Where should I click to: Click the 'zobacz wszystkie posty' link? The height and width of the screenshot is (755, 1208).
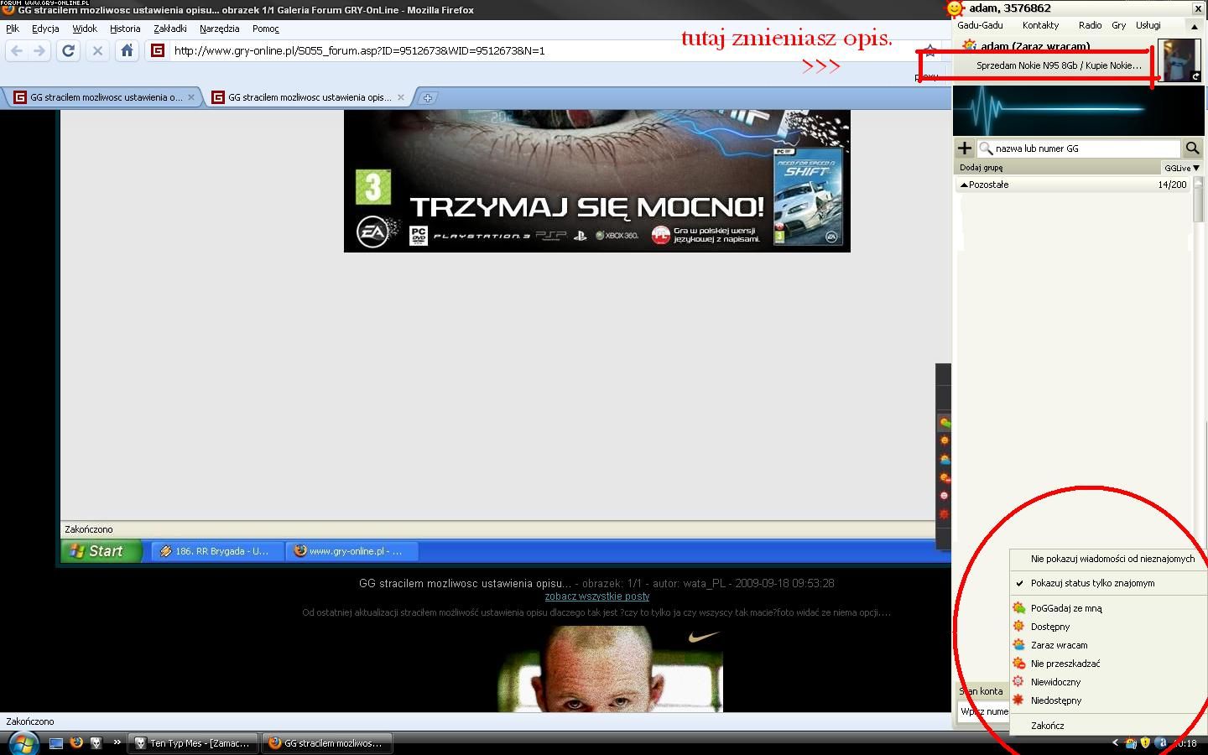point(596,596)
